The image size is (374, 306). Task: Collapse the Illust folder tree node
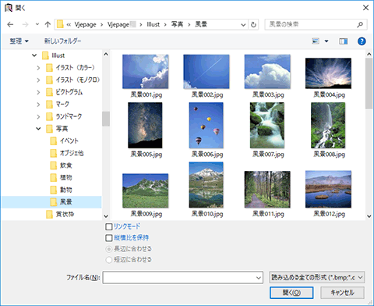(34, 55)
